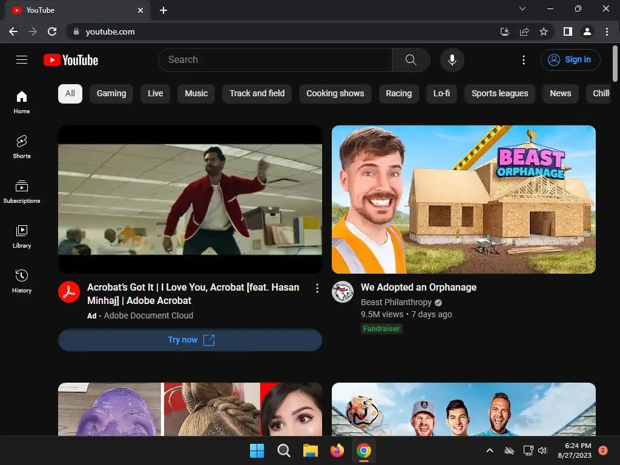Click install app icon in address bar

(505, 31)
